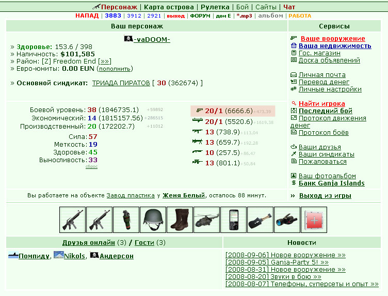Open Личные настройки link
Viewport: 388px width, 296px height.
pyautogui.click(x=330, y=89)
